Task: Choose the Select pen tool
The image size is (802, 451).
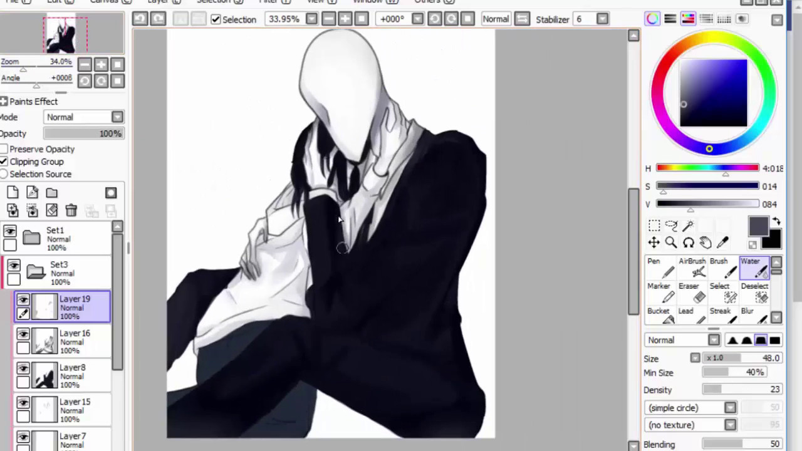Action: (723, 293)
